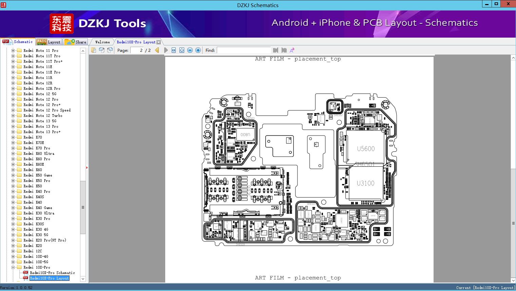The image size is (516, 291).
Task: Toggle match case search option icon
Action: pos(292,50)
